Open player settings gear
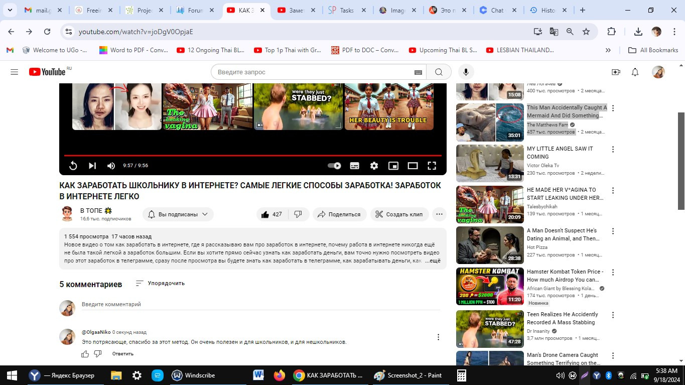Screen dimensions: 685x385 [374, 166]
